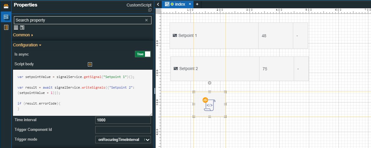Edit the Time interval field
371x148 pixels.
(x=123, y=120)
